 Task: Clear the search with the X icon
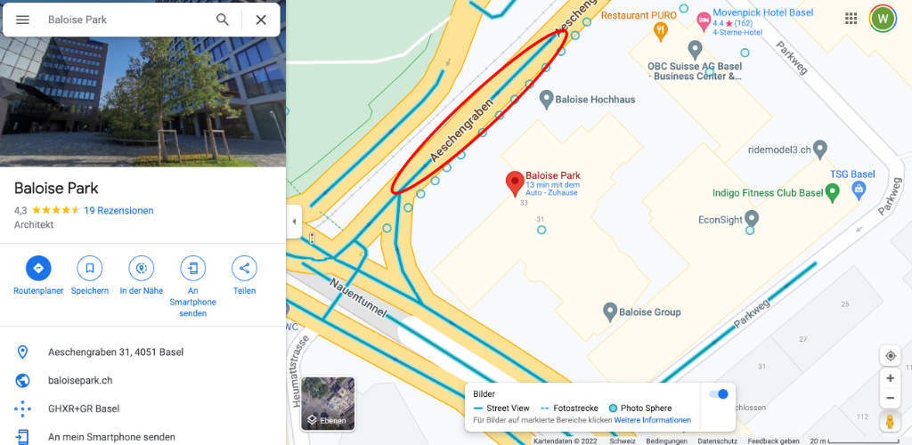tap(261, 20)
